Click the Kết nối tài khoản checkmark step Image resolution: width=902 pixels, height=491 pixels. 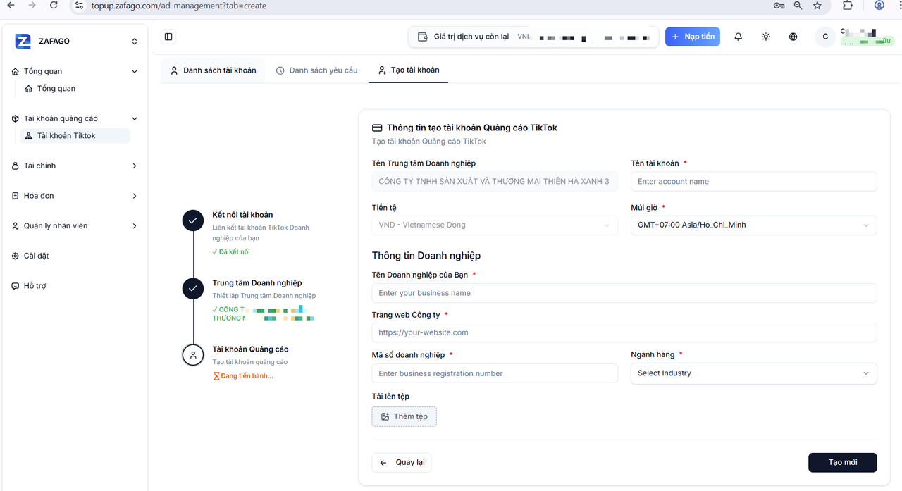click(x=193, y=220)
